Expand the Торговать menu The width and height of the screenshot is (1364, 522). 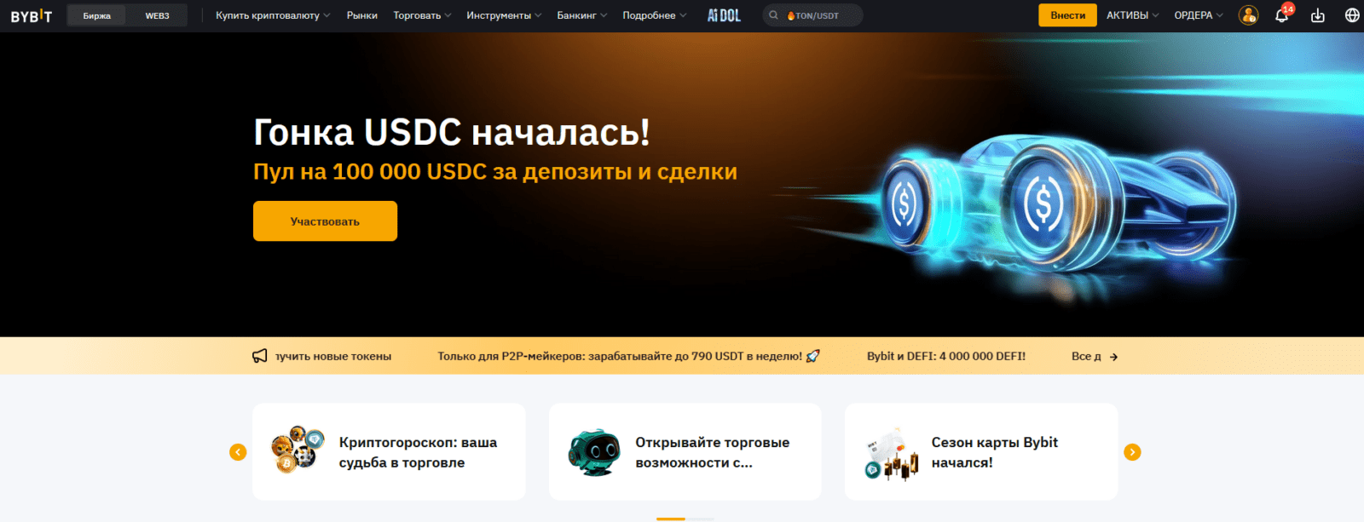[422, 15]
